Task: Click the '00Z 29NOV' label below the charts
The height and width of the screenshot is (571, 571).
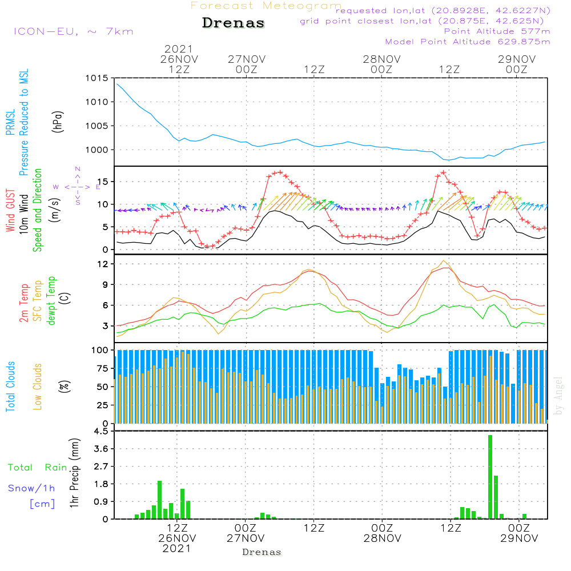Action: pos(519,533)
